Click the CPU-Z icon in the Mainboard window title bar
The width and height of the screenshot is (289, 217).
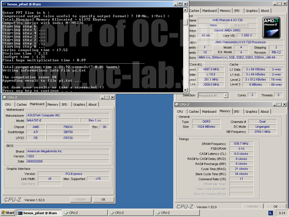click(x=5, y=97)
